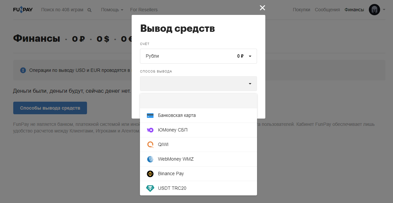Screen dimensions: 393x203
Task: Select the QIWI withdrawal method icon
Action: pyautogui.click(x=151, y=144)
